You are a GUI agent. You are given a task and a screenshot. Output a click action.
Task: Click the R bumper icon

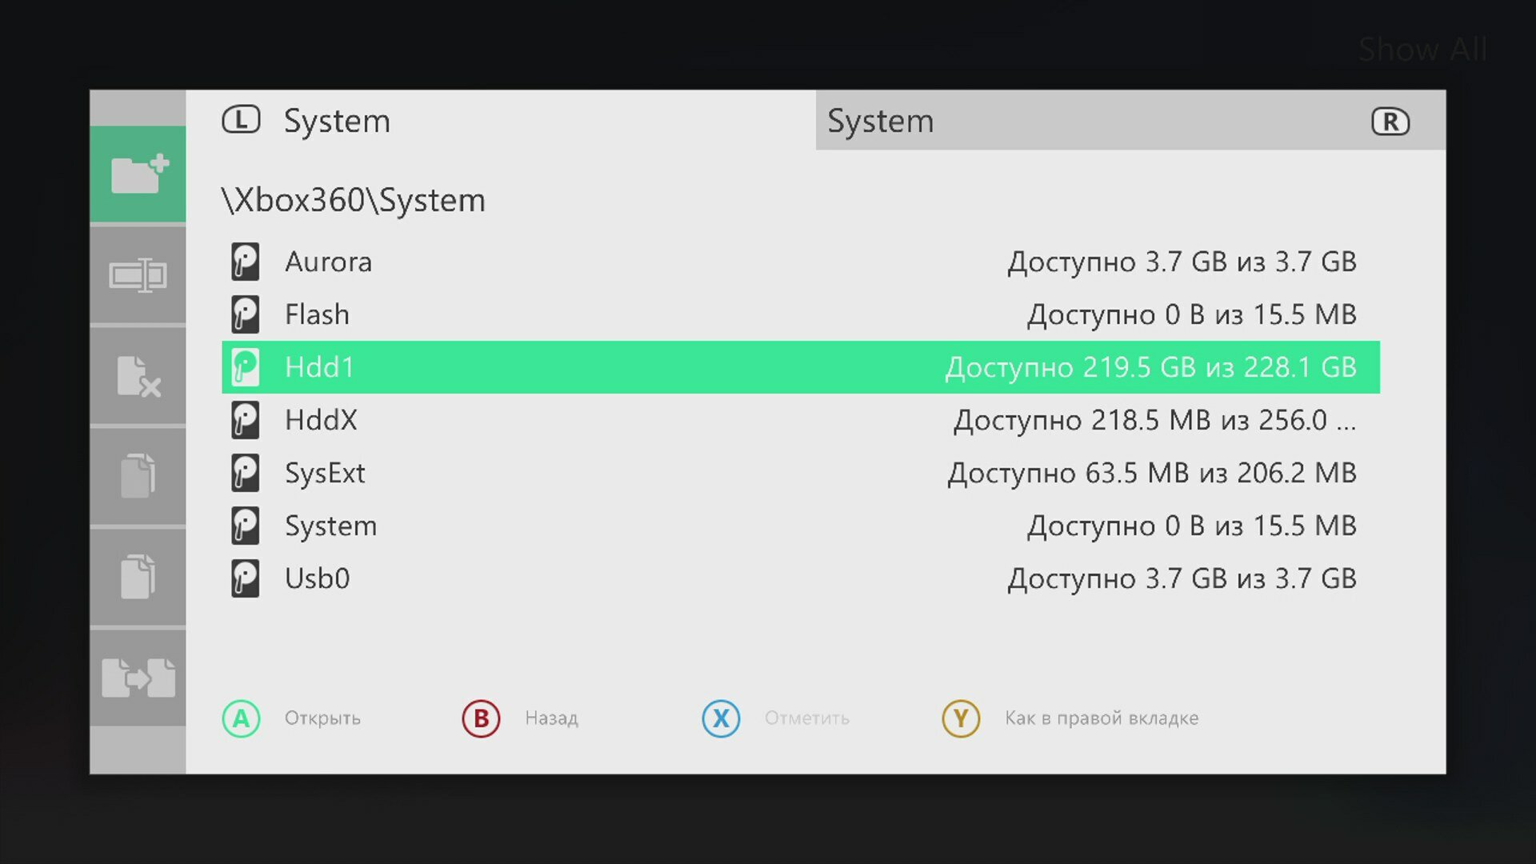point(1390,122)
